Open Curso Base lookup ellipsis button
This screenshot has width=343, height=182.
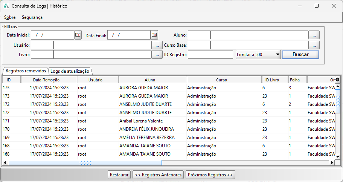(314, 45)
